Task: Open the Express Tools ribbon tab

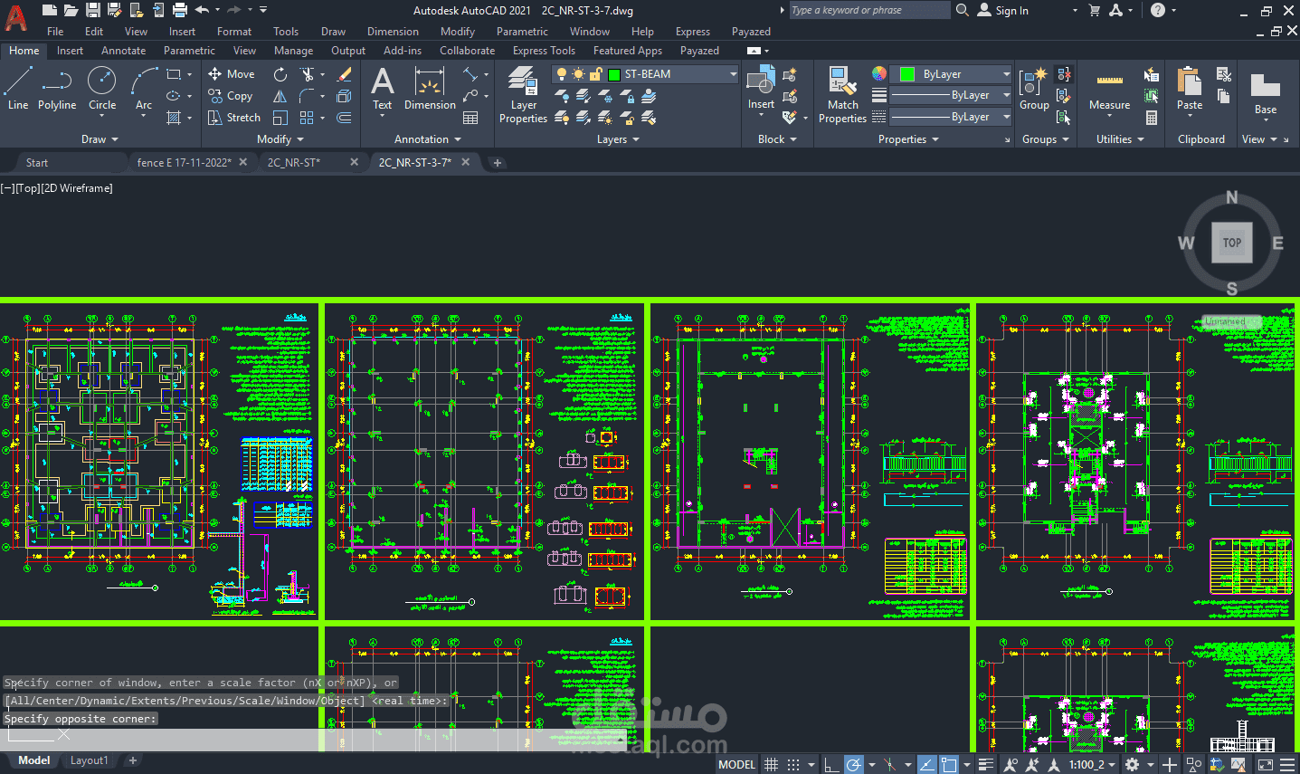Action: pyautogui.click(x=544, y=51)
